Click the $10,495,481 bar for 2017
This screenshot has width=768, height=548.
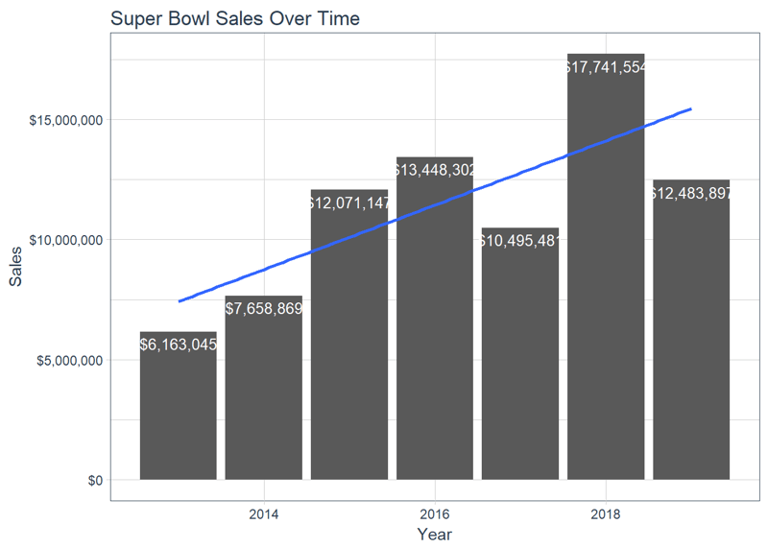(x=520, y=353)
